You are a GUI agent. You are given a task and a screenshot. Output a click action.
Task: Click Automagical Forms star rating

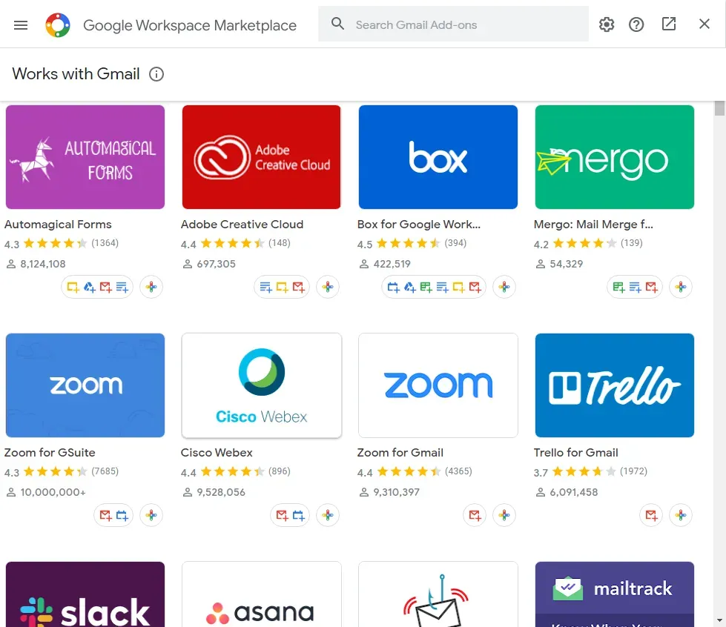pos(55,243)
